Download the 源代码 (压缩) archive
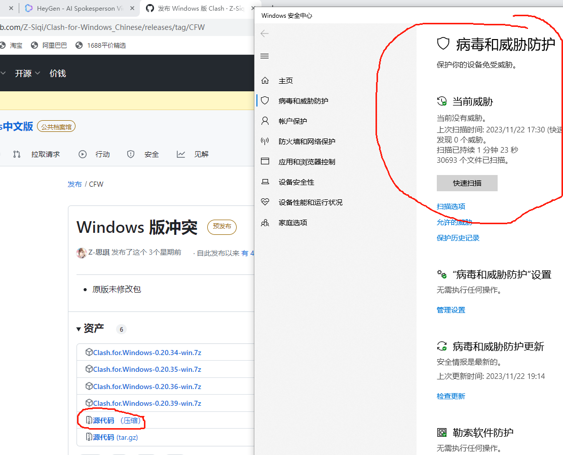563x455 pixels. point(117,420)
